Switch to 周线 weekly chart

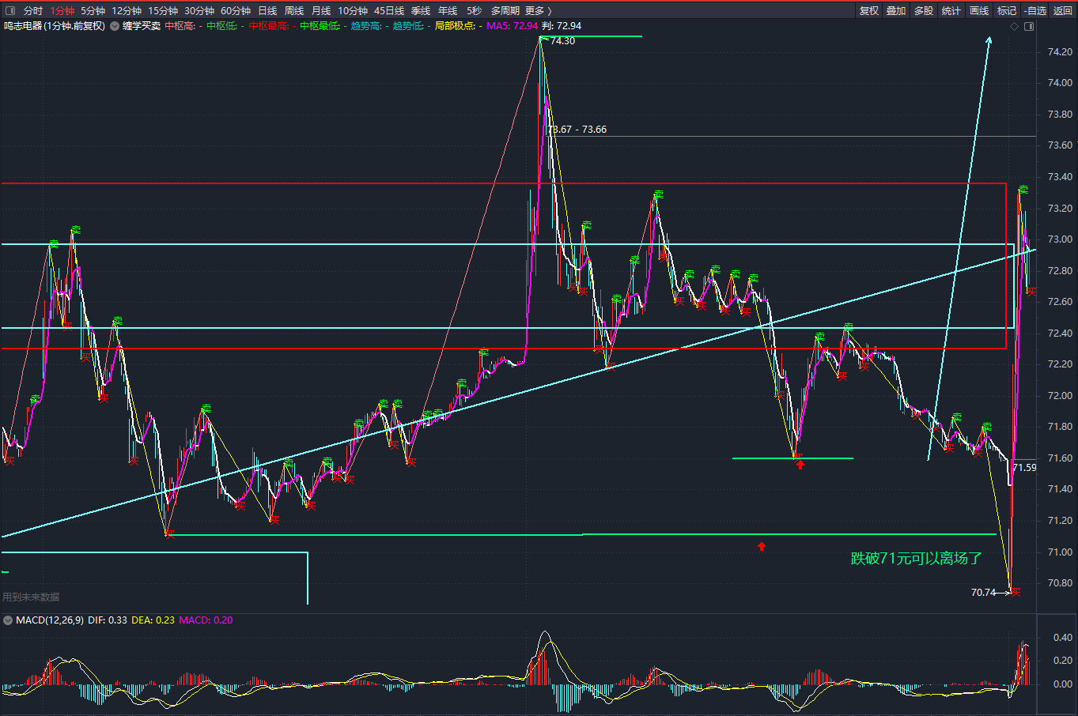[294, 10]
